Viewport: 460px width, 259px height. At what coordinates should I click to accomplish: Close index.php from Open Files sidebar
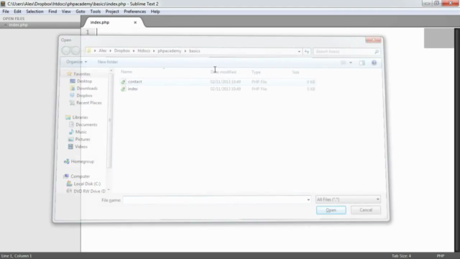pyautogui.click(x=5, y=25)
